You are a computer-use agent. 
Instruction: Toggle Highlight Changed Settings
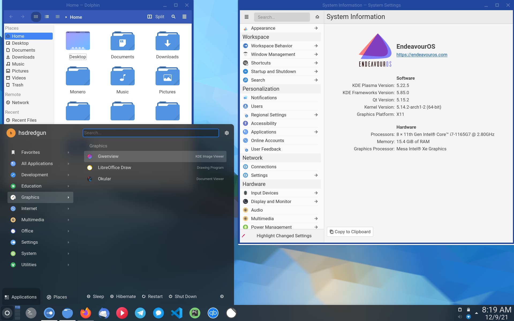[x=282, y=236]
